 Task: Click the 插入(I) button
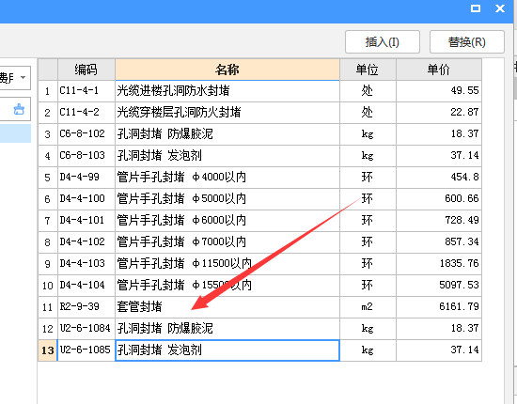[383, 42]
